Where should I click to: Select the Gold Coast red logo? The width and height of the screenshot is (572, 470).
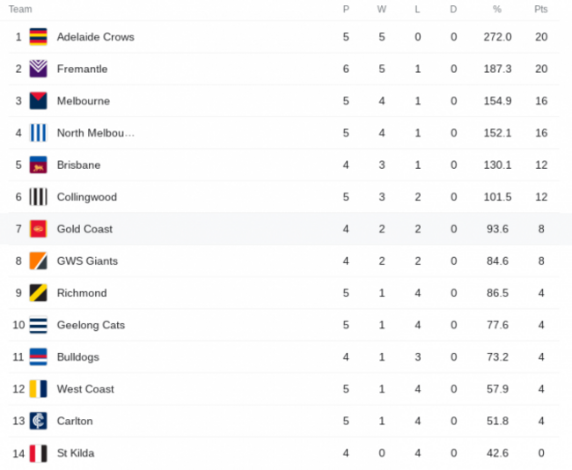click(x=39, y=229)
